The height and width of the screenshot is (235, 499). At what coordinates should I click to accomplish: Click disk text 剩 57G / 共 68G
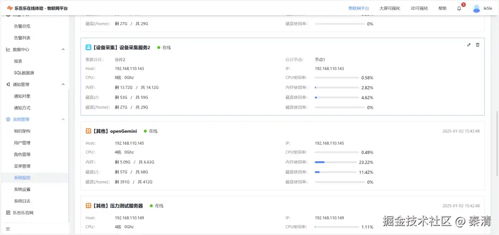[131, 172]
